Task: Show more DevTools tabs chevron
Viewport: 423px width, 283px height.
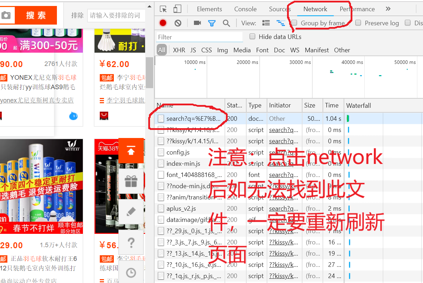Action: pos(388,9)
